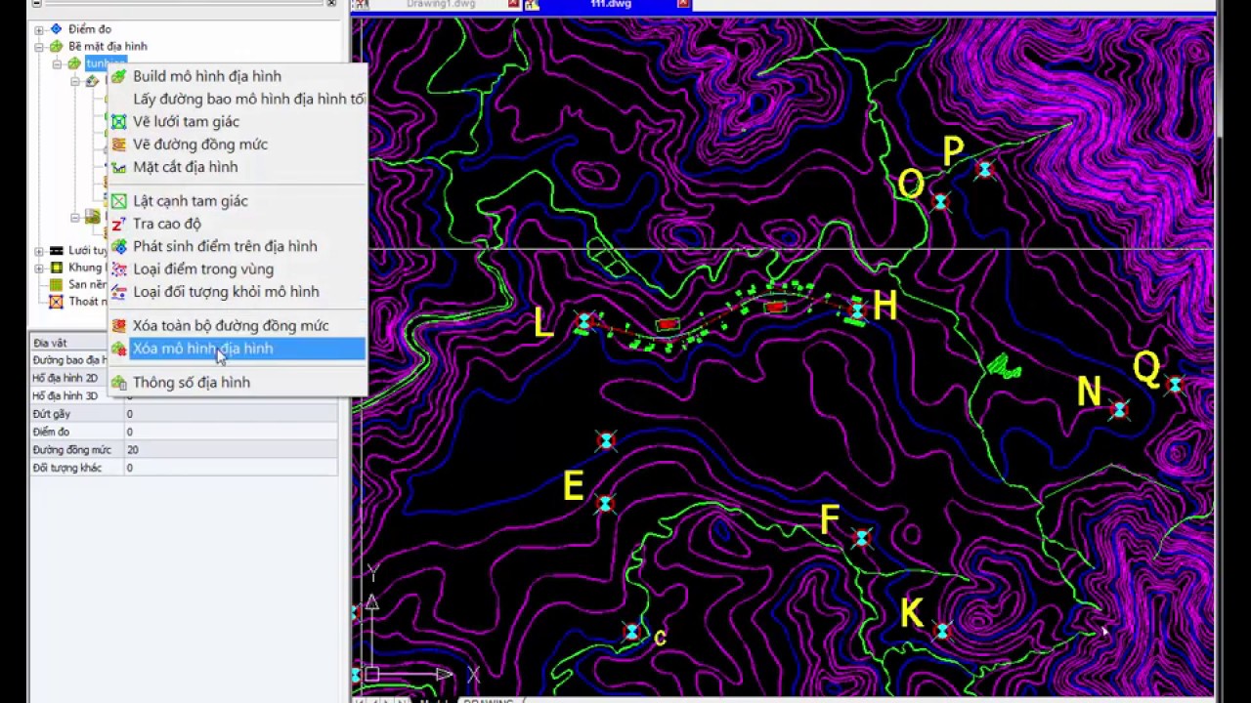Click the Hố địa hình 3D row label
This screenshot has width=1251, height=703.
pyautogui.click(x=65, y=396)
